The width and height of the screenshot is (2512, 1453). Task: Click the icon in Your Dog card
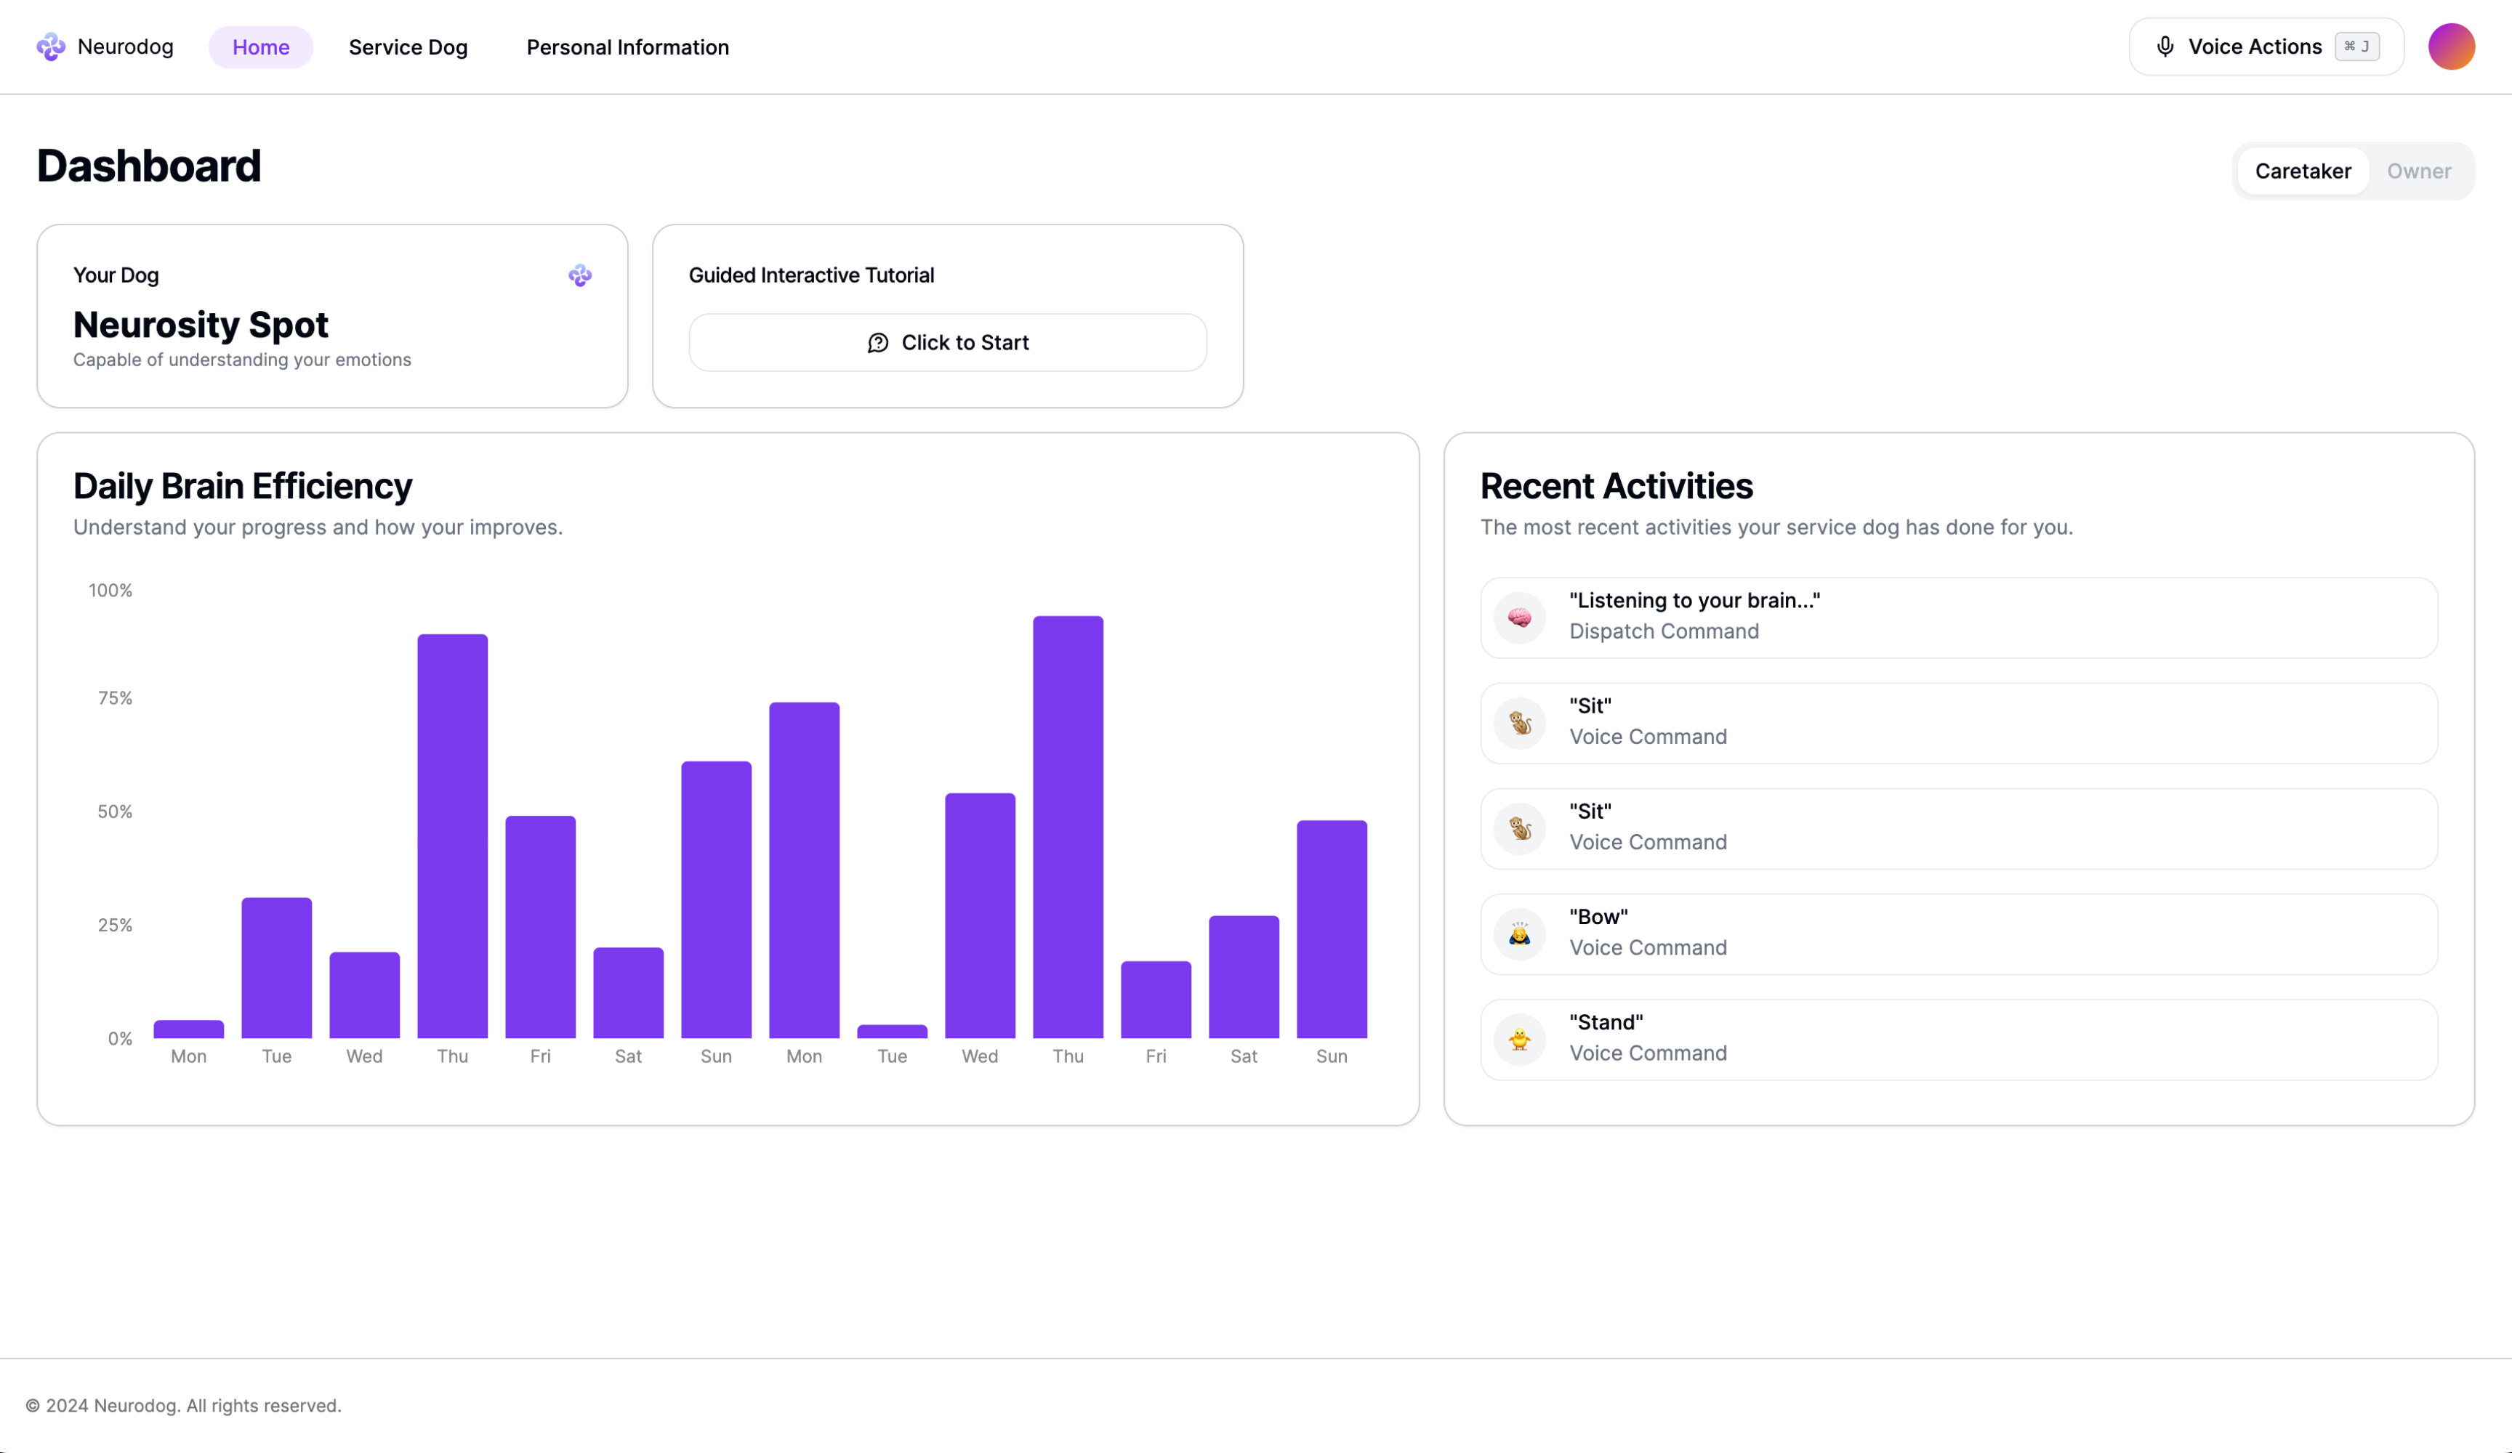pos(580,275)
